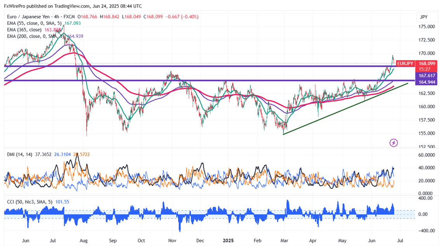The image size is (439, 246).
Task: Click the EMA (200, close, 0, SMA, 5) legend
Action: [x=35, y=36]
